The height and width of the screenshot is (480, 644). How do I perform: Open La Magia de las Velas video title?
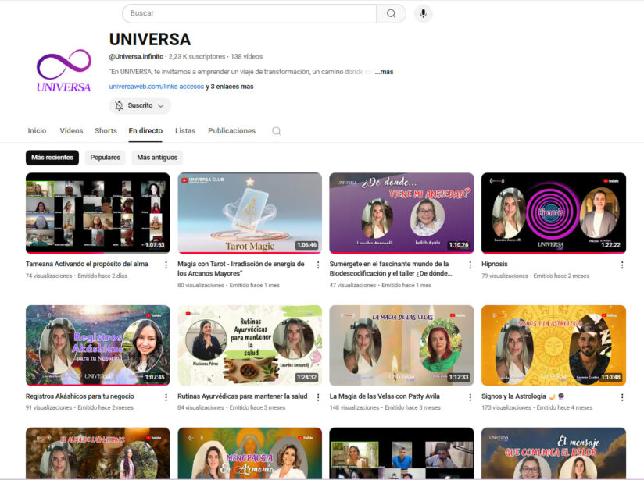click(x=385, y=396)
